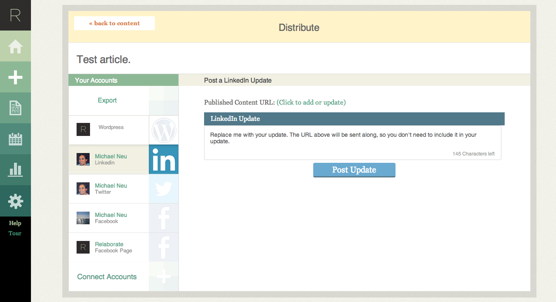Click the Relaborate R logo at top

click(15, 15)
